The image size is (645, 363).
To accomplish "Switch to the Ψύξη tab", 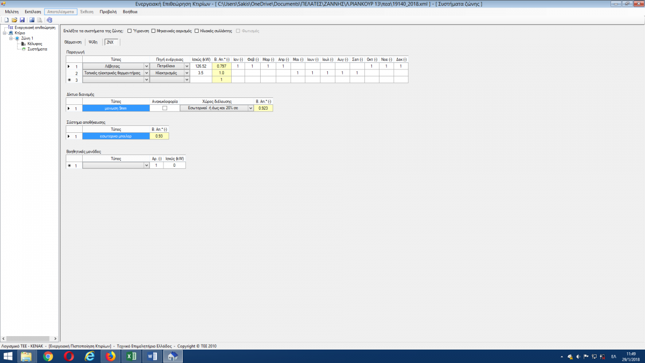I will (x=92, y=42).
